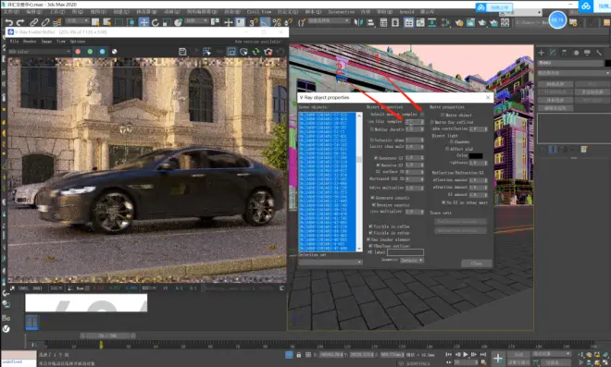This screenshot has width=611, height=367.
Task: Open the Create tab in command panel
Action: click(542, 53)
